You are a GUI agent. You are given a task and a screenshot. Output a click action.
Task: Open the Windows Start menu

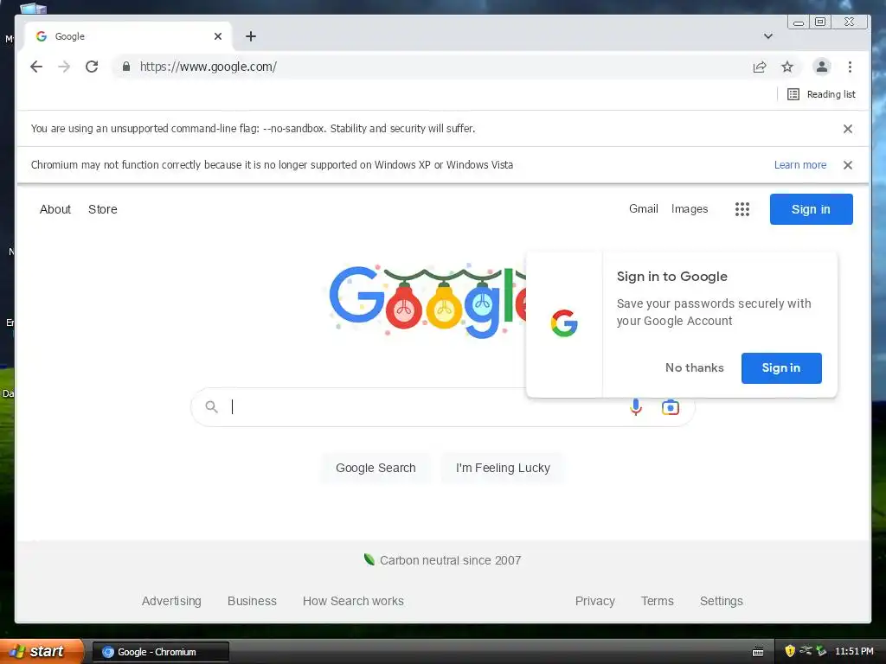point(42,652)
